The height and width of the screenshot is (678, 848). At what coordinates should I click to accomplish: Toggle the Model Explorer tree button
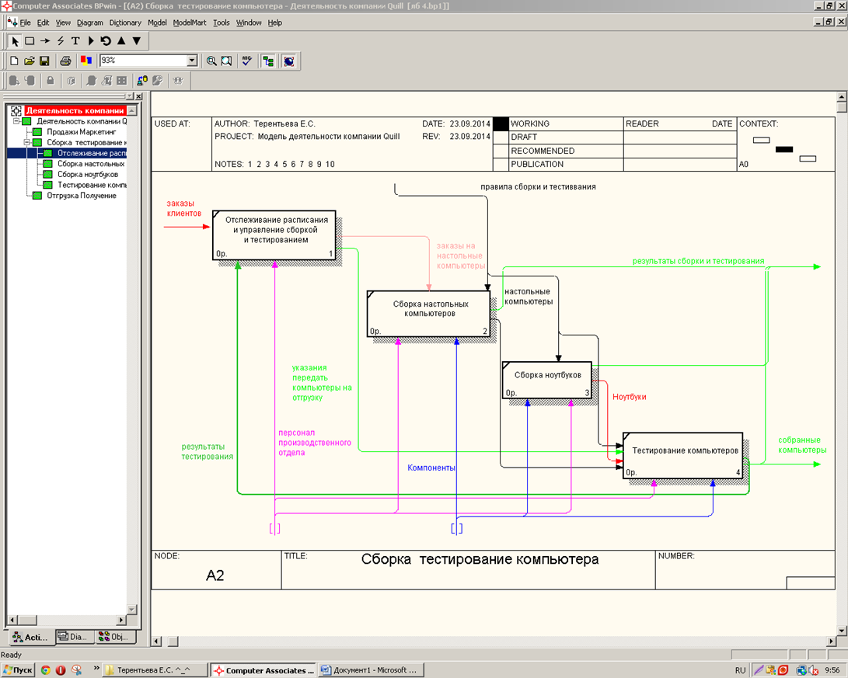(x=268, y=61)
